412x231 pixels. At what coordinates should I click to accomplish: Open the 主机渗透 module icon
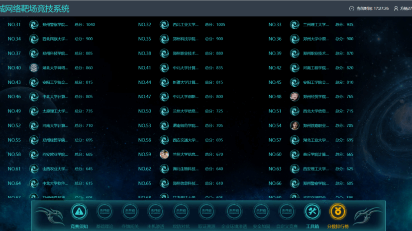coord(156,212)
